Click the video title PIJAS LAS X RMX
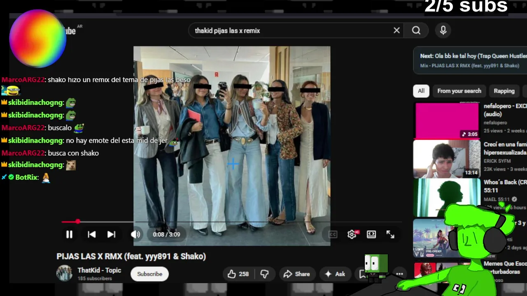Image resolution: width=527 pixels, height=296 pixels. pos(131,256)
